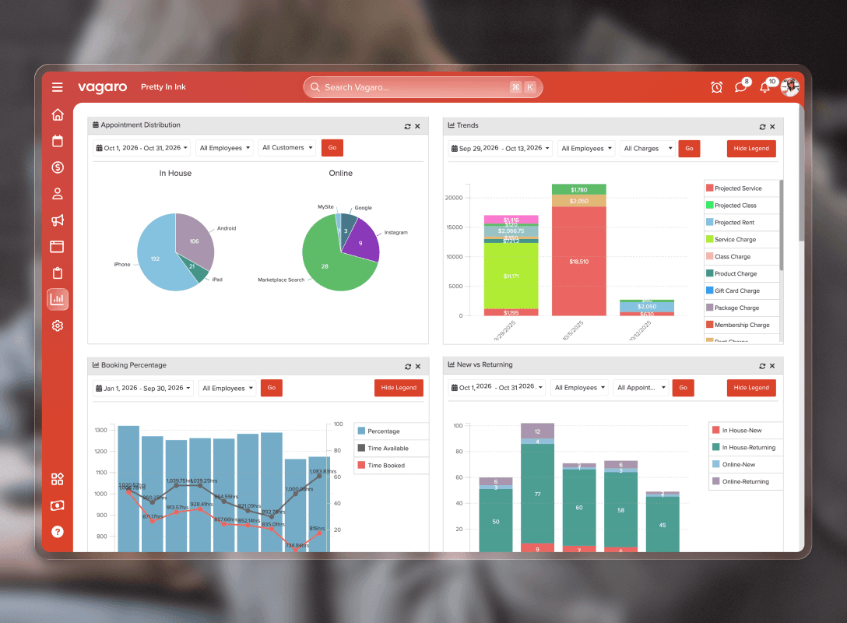
Task: Toggle Projected Service series in Trends legend
Action: pyautogui.click(x=737, y=188)
